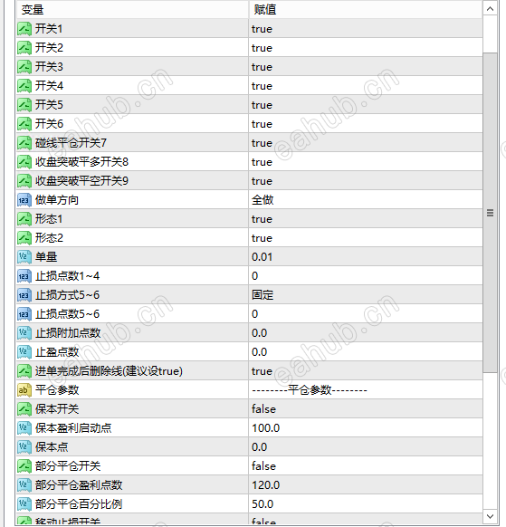Image resolution: width=506 pixels, height=527 pixels.
Task: Click the double icon beside 部分平仓盈利点数
Action: [x=24, y=485]
